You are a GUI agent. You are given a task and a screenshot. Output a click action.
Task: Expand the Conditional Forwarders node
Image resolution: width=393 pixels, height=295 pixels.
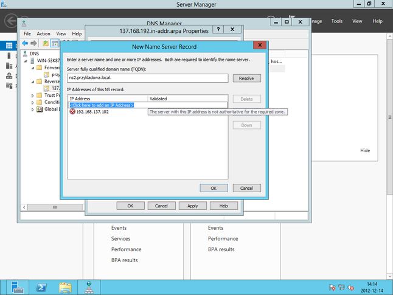pyautogui.click(x=33, y=103)
